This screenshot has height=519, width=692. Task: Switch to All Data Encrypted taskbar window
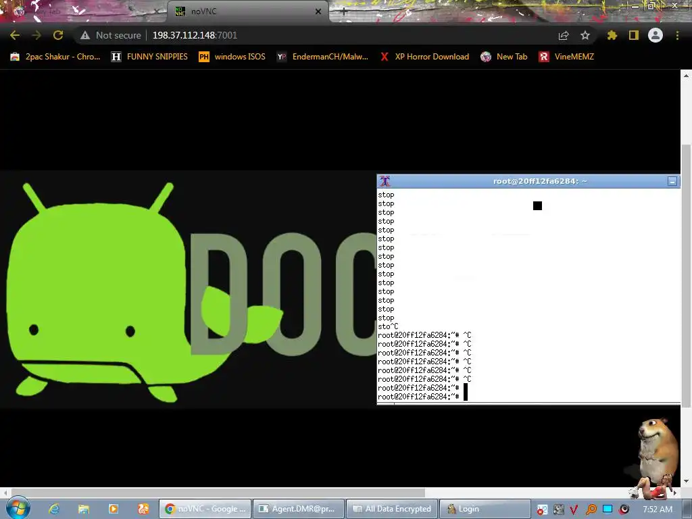tap(393, 509)
